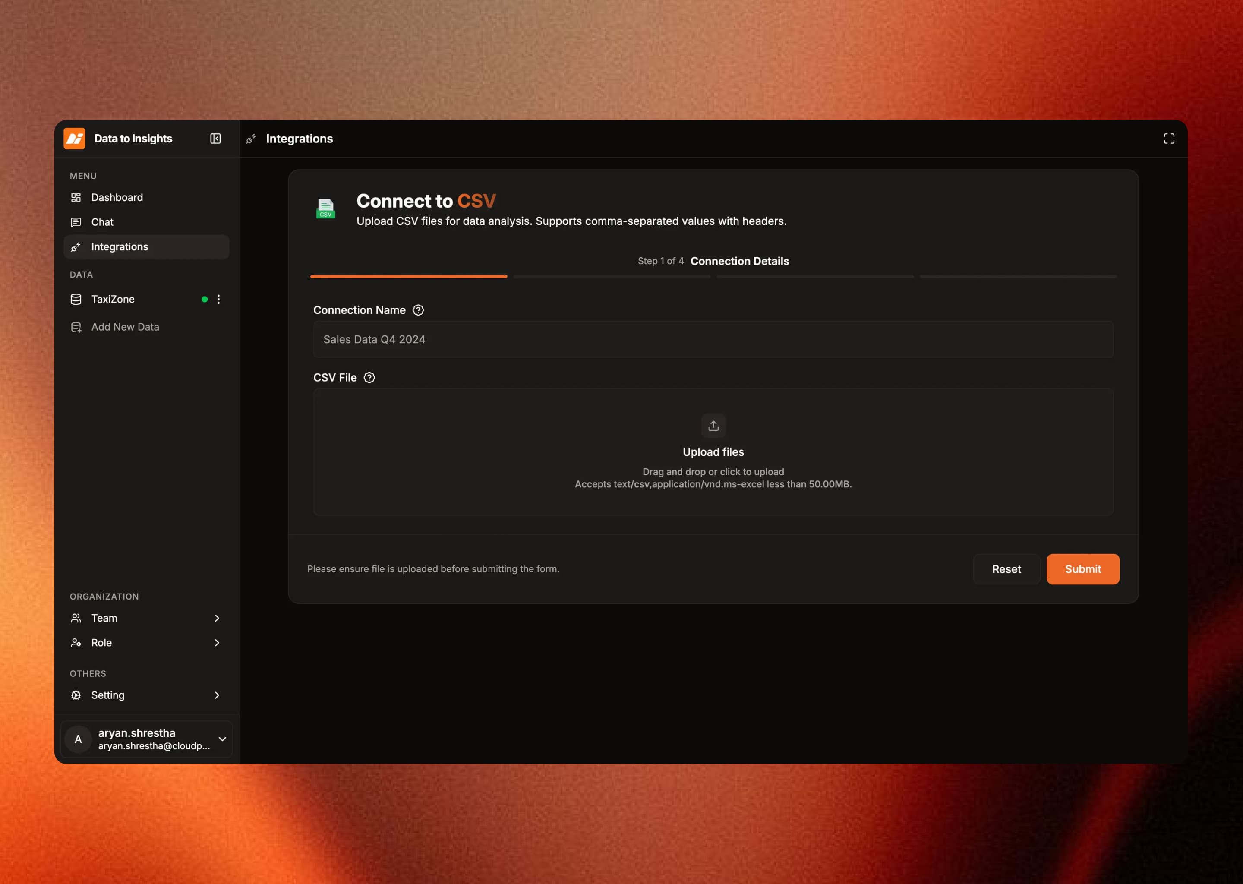
Task: Click the "Connection Name" field label
Action: 359,310
